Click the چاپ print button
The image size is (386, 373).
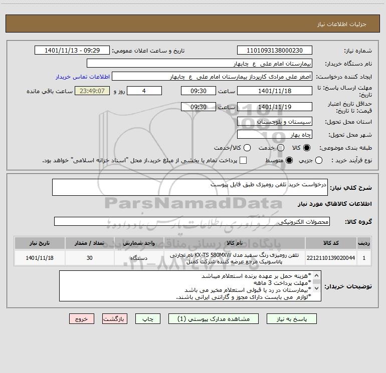click(x=148, y=319)
